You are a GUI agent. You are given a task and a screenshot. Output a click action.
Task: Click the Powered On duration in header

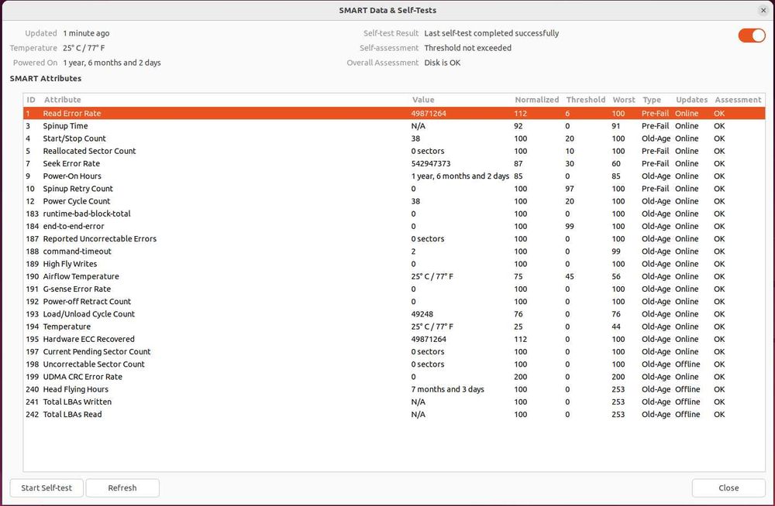[x=112, y=63]
